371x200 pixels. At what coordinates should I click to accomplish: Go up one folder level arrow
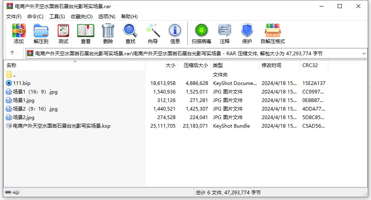(x=12, y=53)
